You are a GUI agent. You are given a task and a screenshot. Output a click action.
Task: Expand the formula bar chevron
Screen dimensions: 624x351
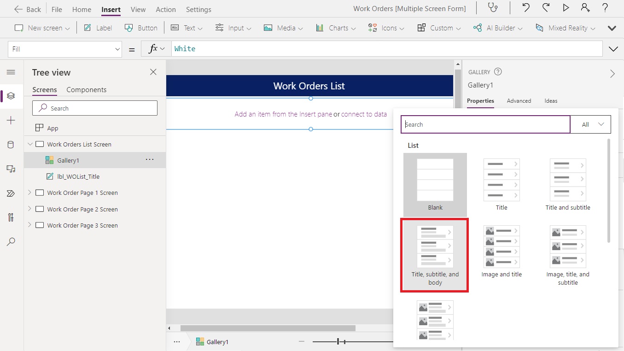tap(613, 48)
